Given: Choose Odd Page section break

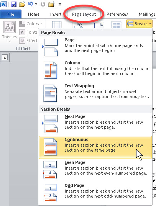Looking at the screenshot, I should pyautogui.click(x=95, y=193).
